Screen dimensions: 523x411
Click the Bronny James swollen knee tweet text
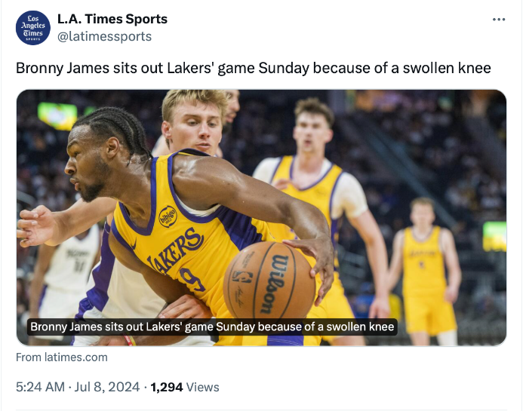[254, 69]
